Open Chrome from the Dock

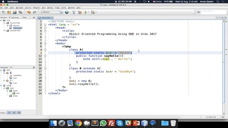point(78,123)
